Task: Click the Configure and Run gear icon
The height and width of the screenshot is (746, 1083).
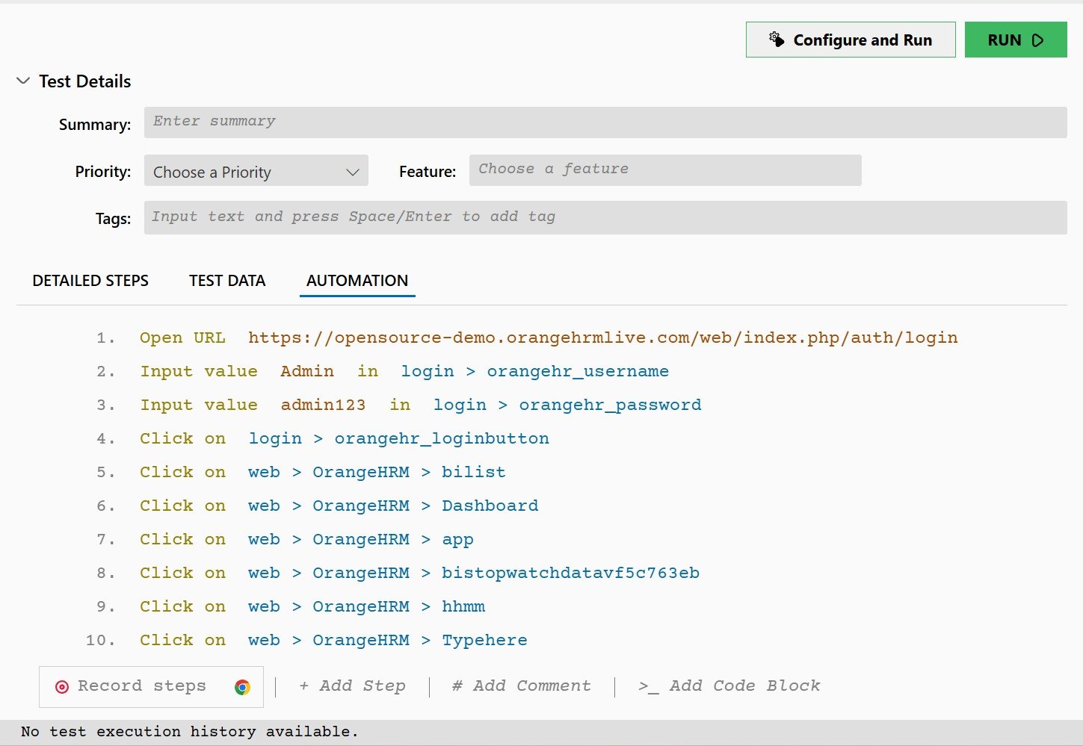Action: 777,40
